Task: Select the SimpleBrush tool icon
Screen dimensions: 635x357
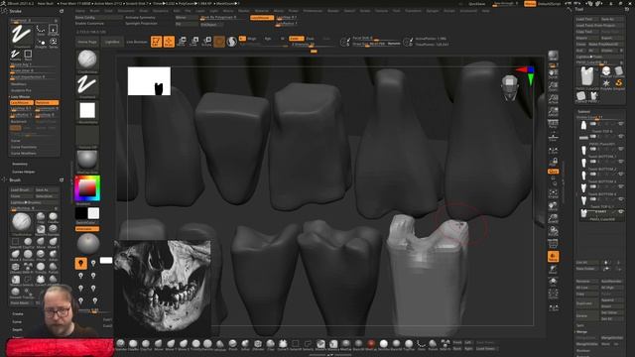Action: (x=618, y=83)
